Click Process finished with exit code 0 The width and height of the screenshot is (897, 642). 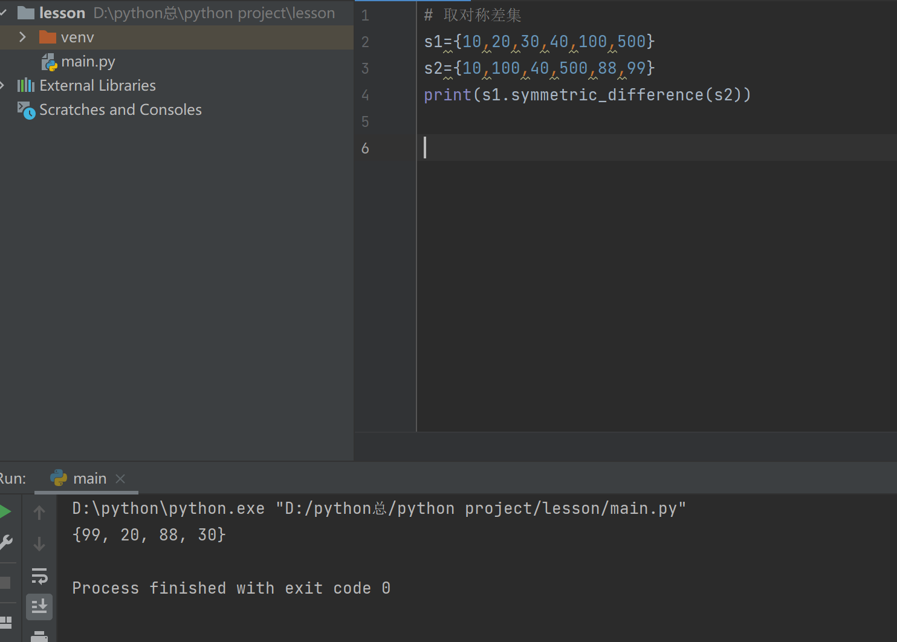point(232,588)
